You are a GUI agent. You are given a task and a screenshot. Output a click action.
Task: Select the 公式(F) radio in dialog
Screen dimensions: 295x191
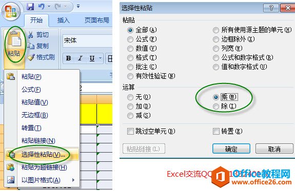coord(130,39)
